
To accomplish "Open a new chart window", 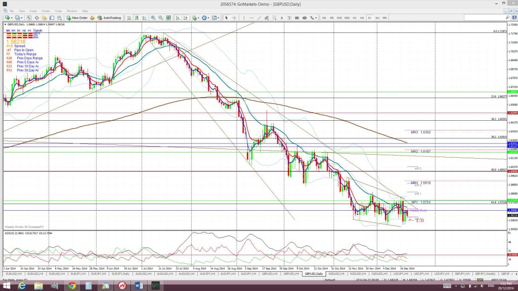I will [x=7, y=18].
